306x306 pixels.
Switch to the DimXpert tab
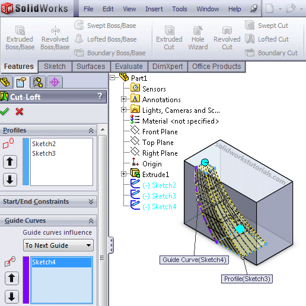[x=168, y=67]
